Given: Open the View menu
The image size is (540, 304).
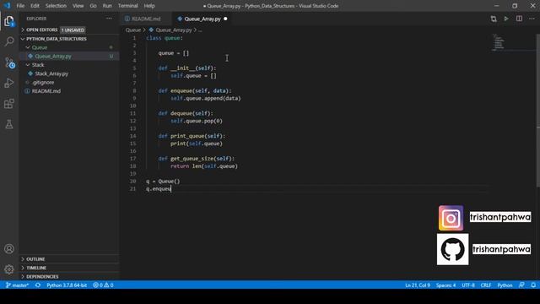Looking at the screenshot, I should (x=78, y=6).
